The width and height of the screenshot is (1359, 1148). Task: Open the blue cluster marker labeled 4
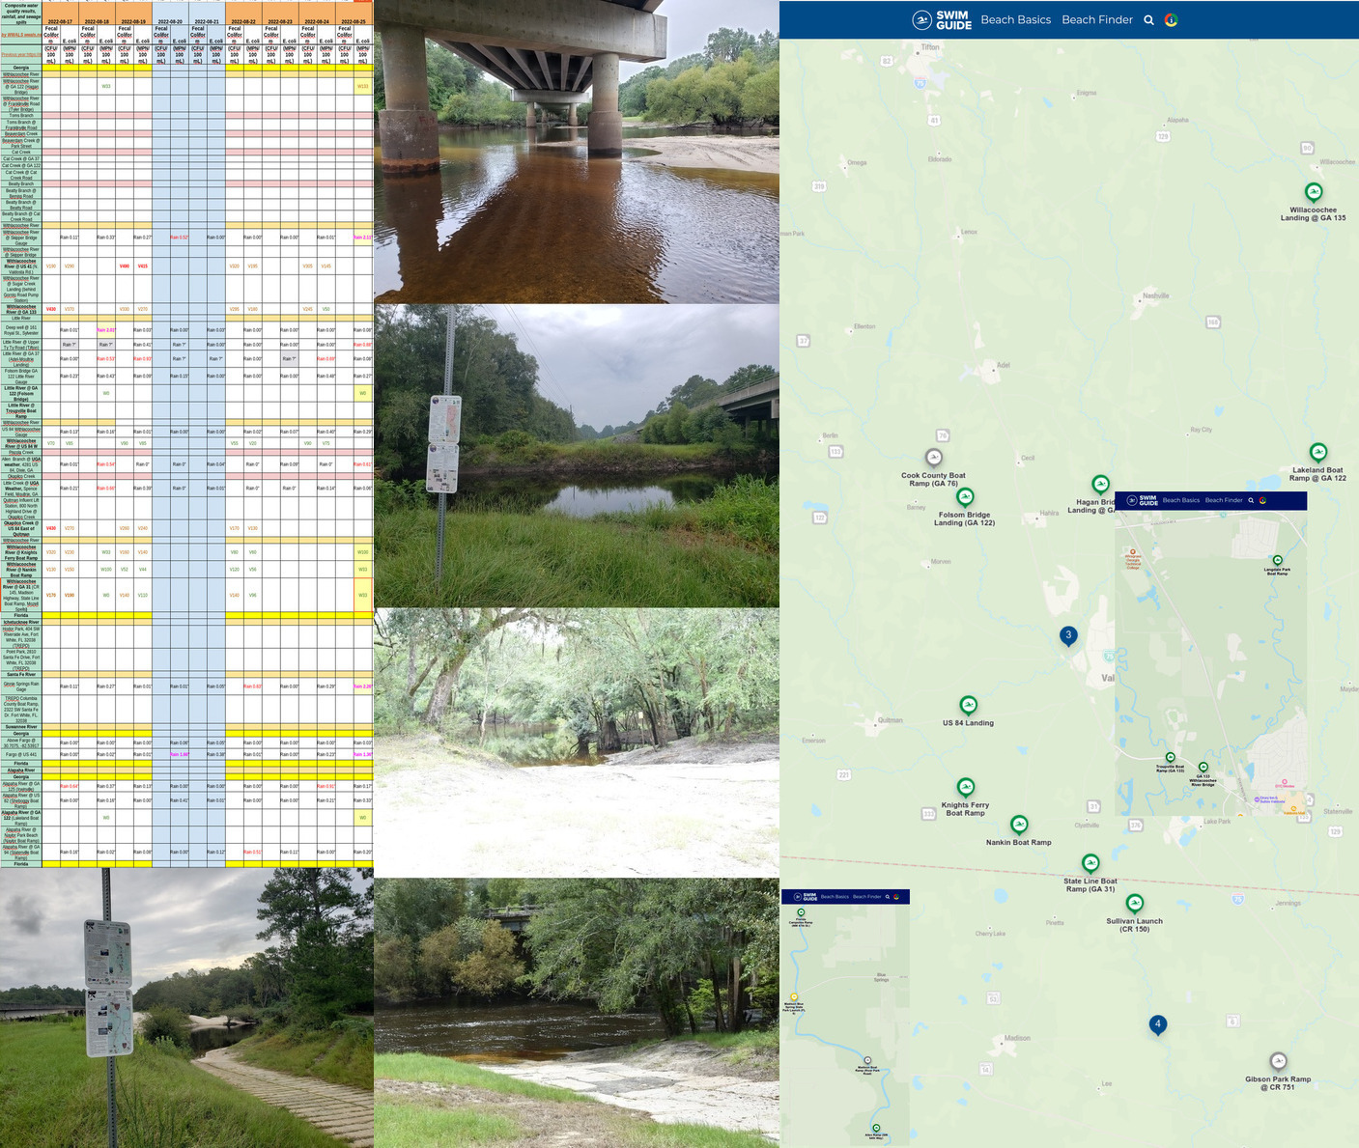(1158, 1025)
